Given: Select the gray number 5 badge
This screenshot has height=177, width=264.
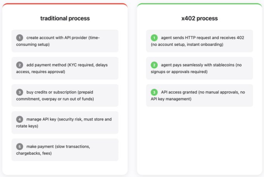Looking at the screenshot, I should (19, 146).
